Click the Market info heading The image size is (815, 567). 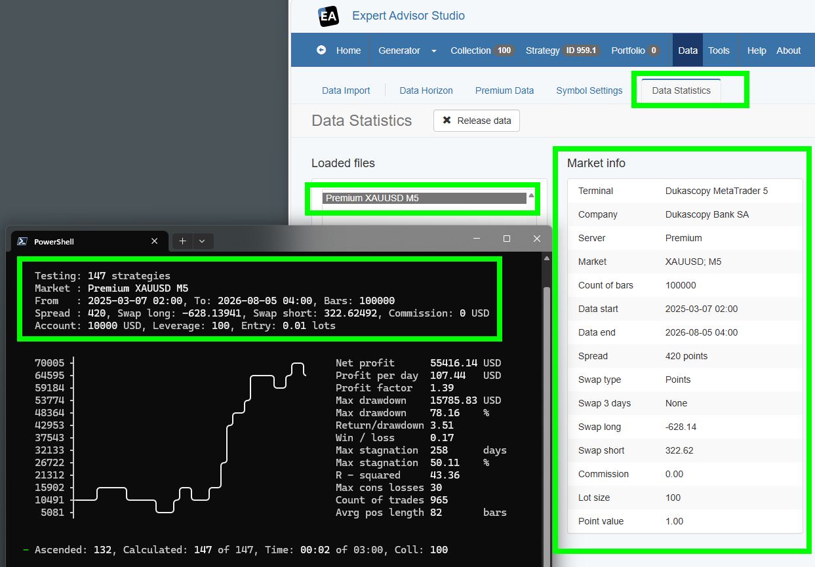596,163
